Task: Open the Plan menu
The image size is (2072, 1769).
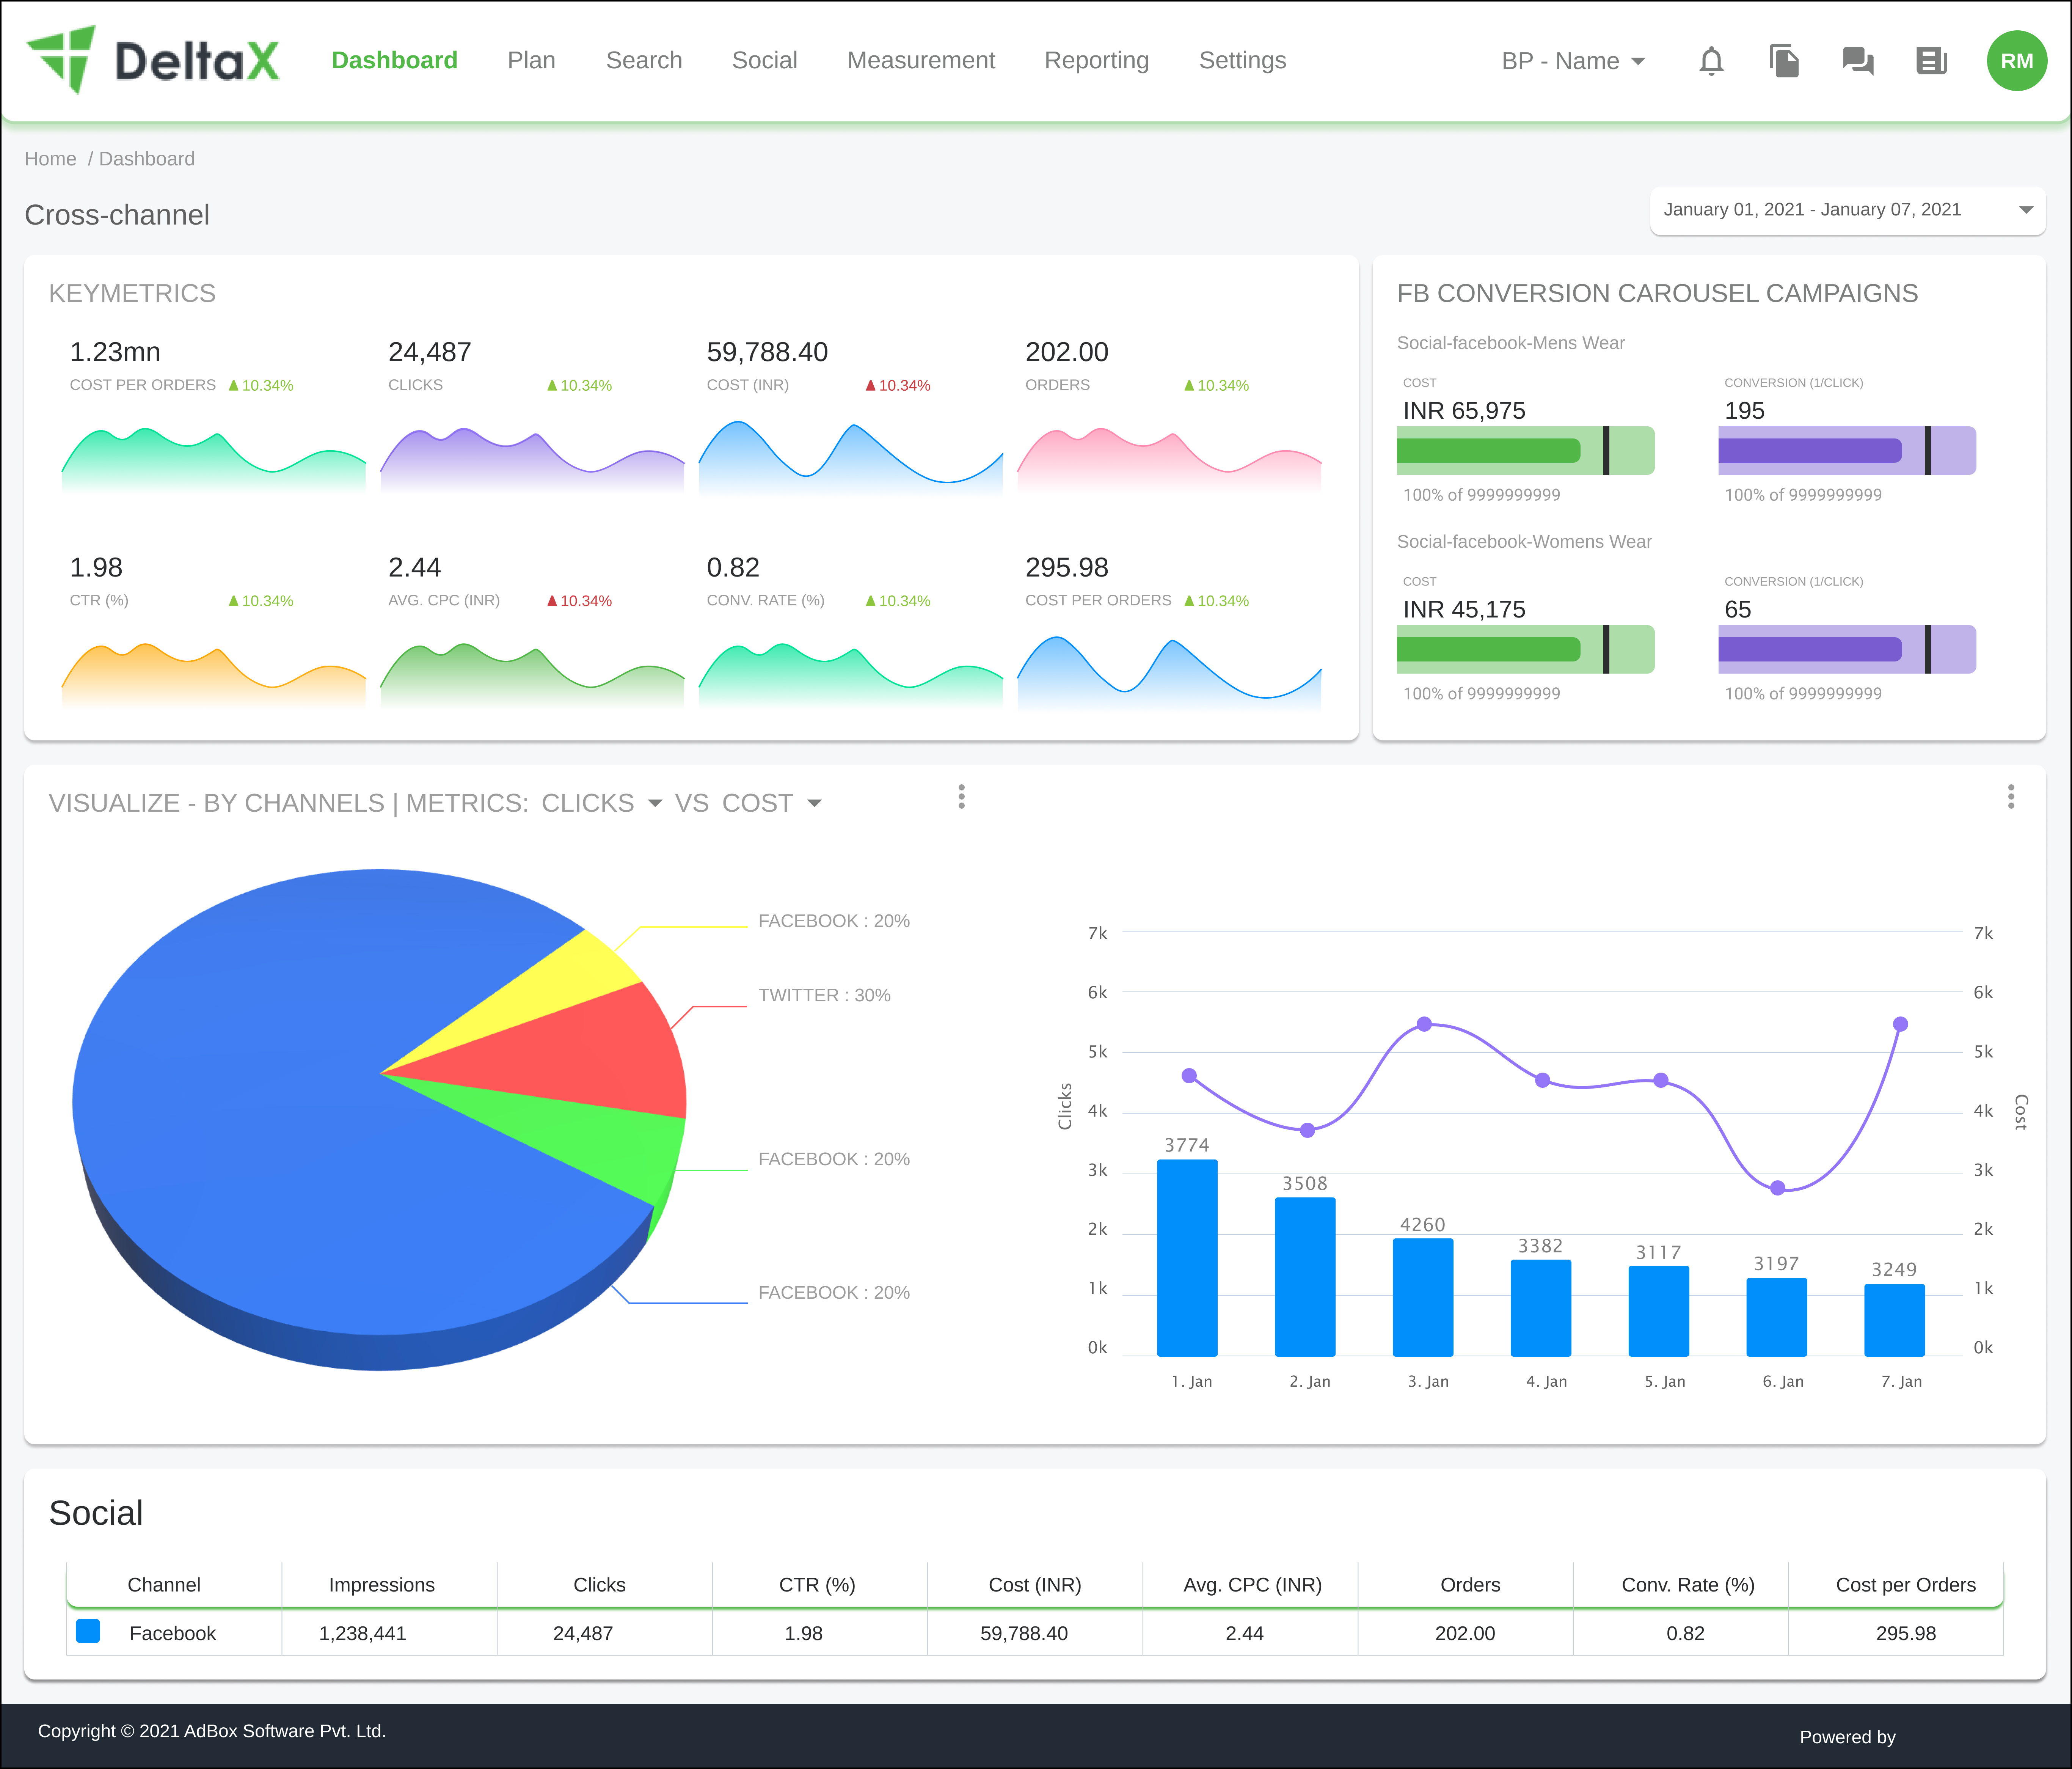Action: 531,60
